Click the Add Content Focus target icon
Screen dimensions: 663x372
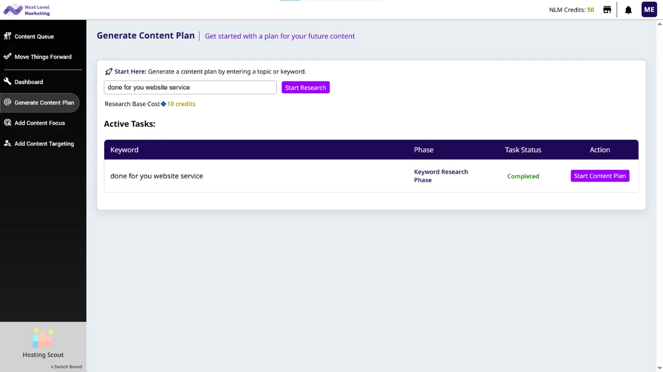pyautogui.click(x=7, y=123)
